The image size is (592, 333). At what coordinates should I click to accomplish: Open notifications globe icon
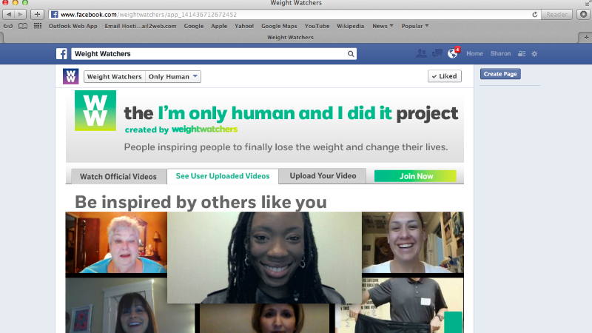point(452,53)
